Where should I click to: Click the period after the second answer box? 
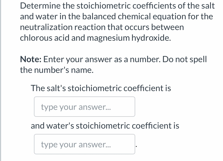tap(137, 146)
